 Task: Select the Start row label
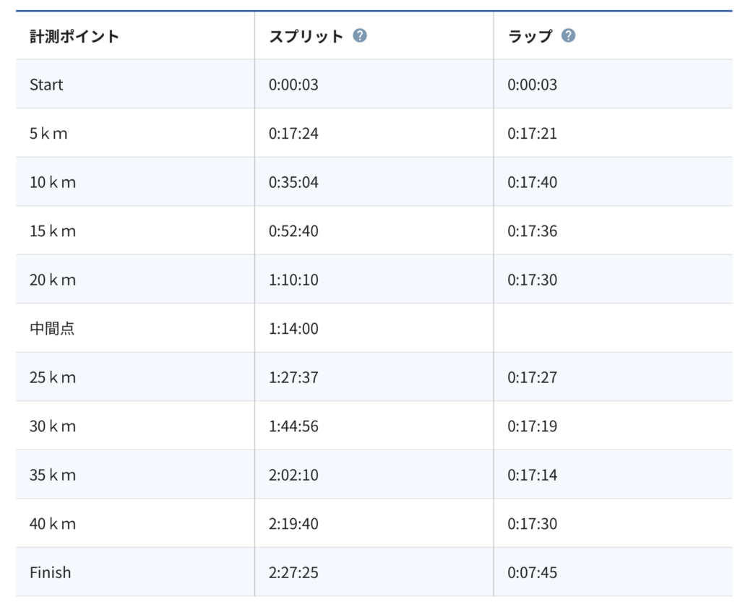coord(46,85)
